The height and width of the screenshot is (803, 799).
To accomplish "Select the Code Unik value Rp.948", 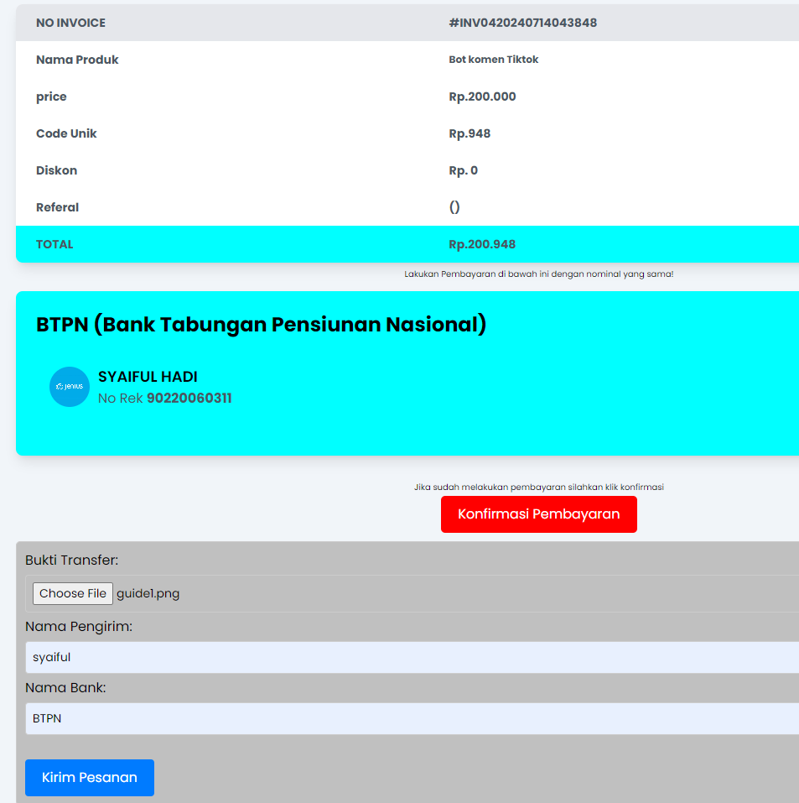I will pos(470,133).
